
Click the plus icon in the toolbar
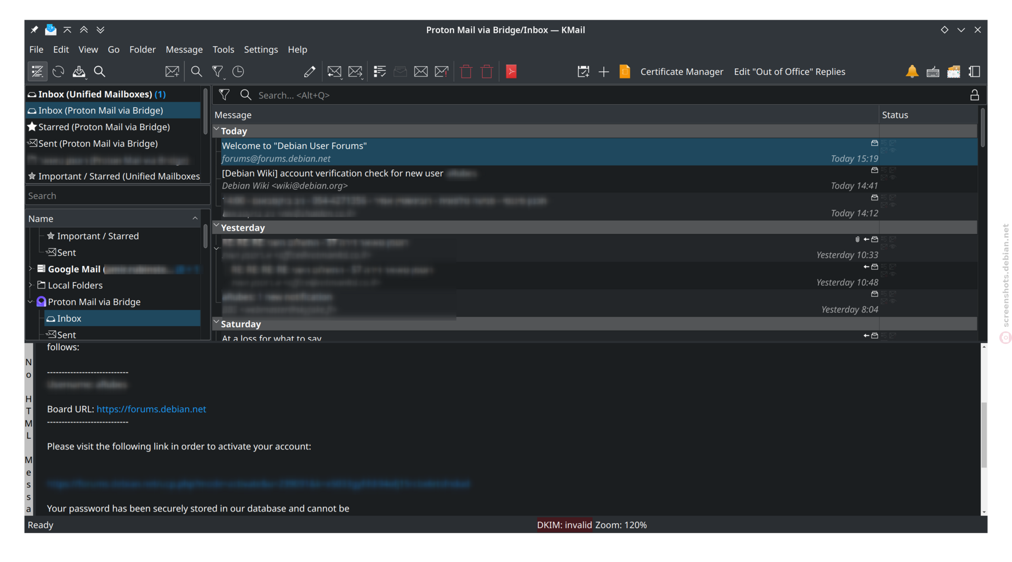coord(604,72)
